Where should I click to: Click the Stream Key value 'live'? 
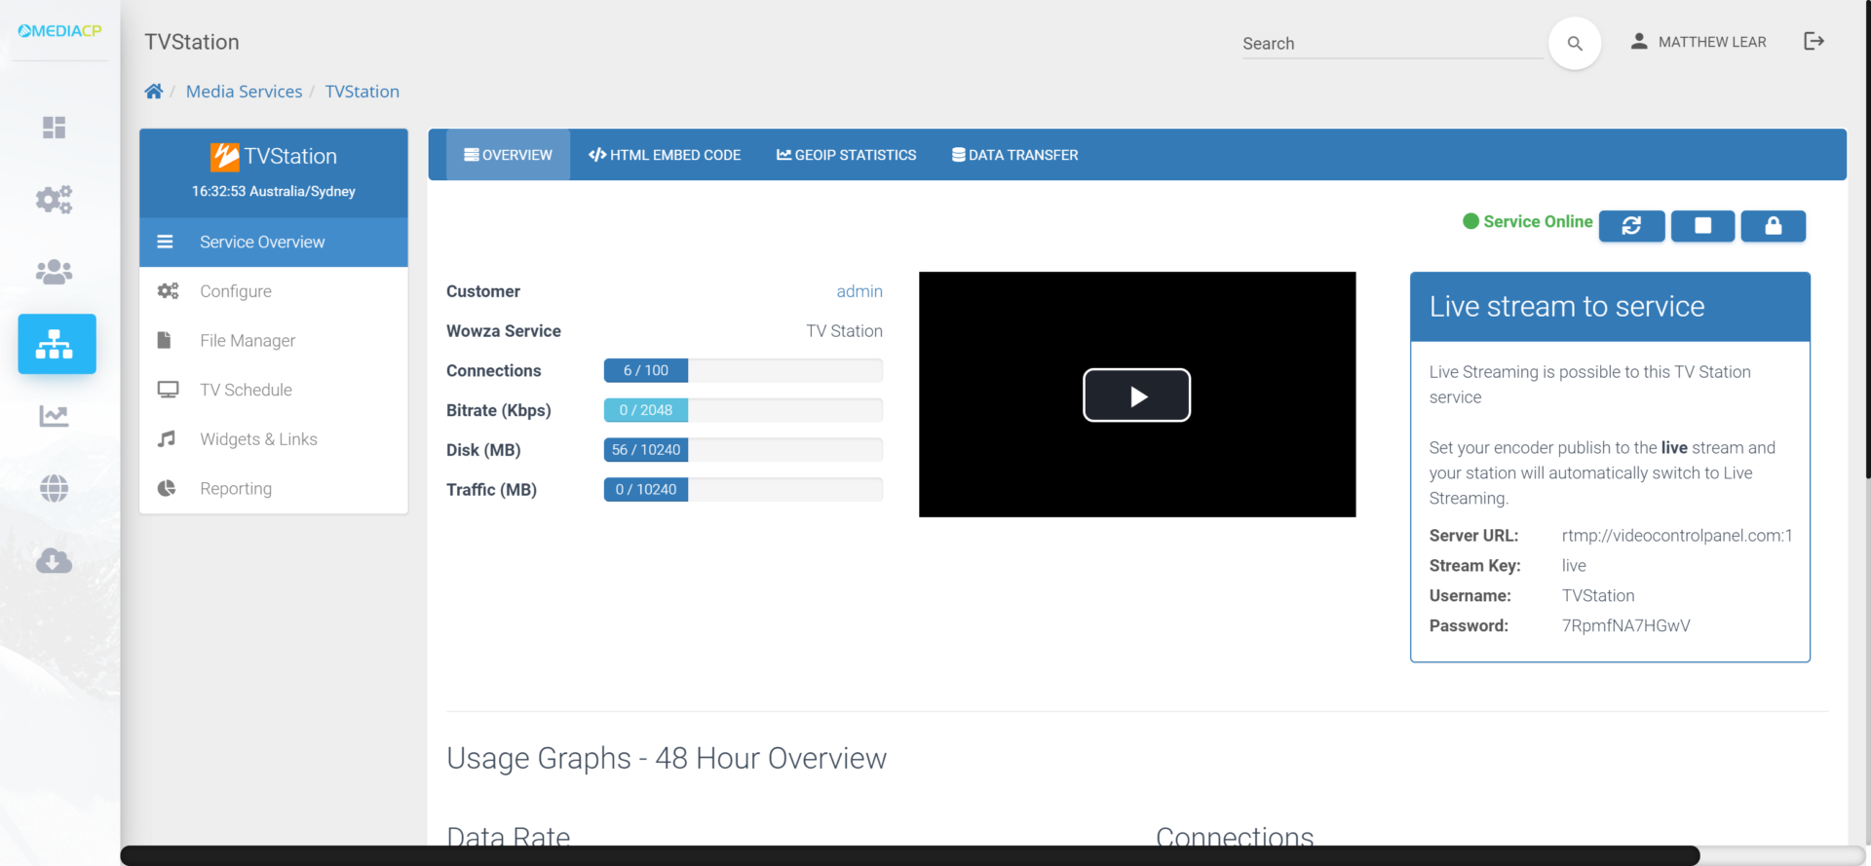click(x=1574, y=566)
